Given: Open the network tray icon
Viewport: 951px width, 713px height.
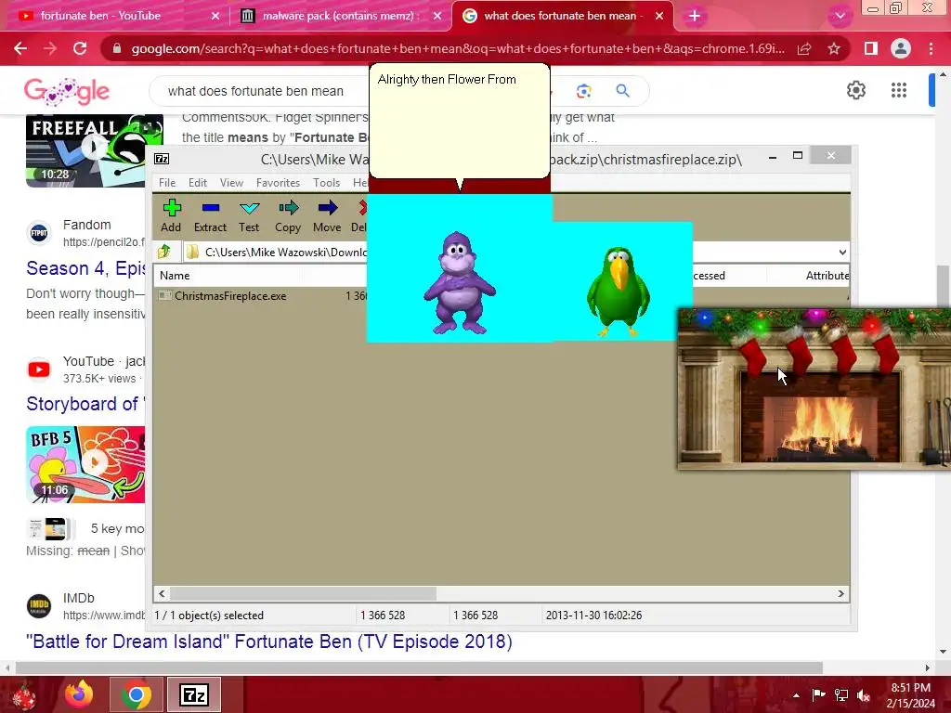Looking at the screenshot, I should click(x=841, y=695).
